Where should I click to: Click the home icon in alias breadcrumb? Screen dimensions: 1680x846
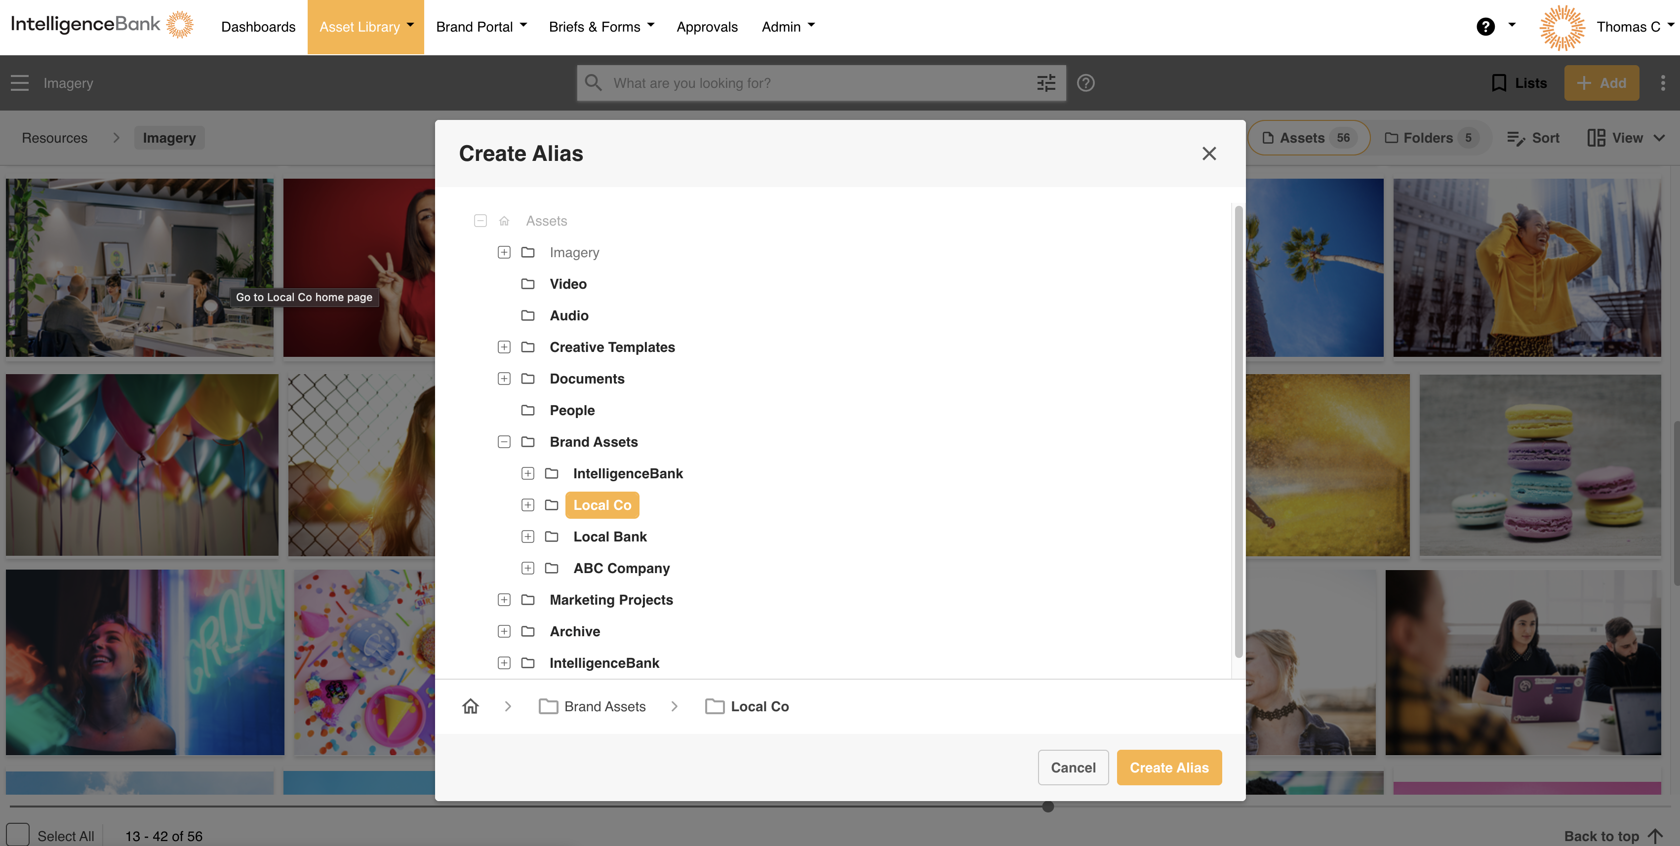pyautogui.click(x=470, y=706)
